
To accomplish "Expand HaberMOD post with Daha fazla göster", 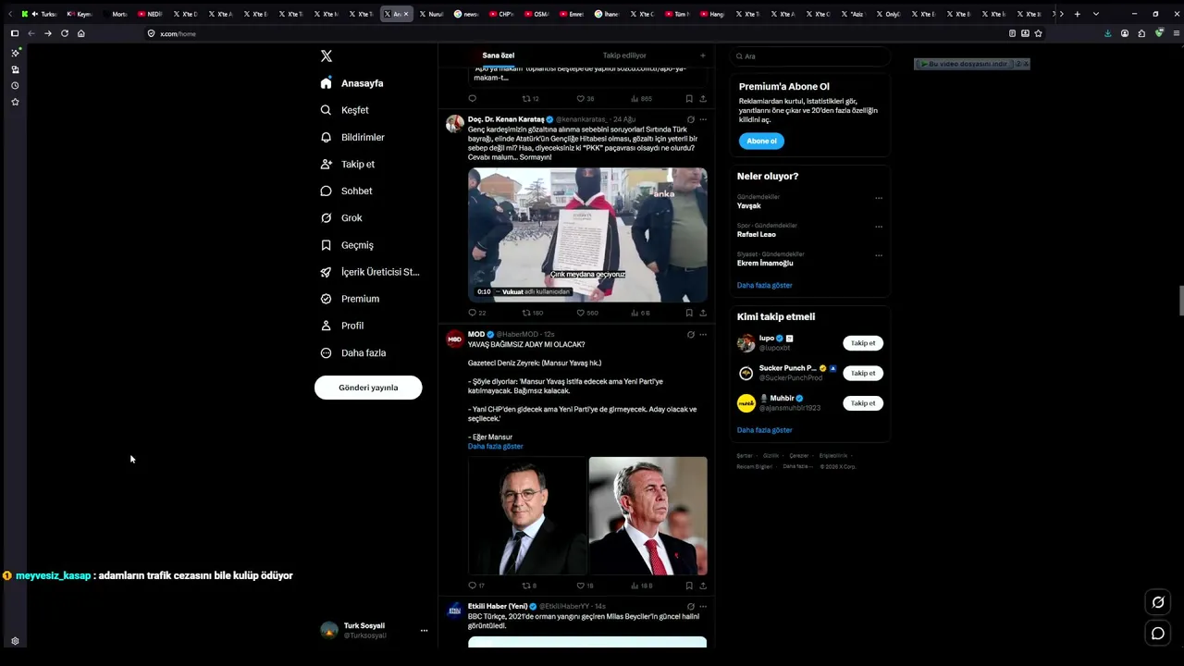I will pyautogui.click(x=496, y=447).
